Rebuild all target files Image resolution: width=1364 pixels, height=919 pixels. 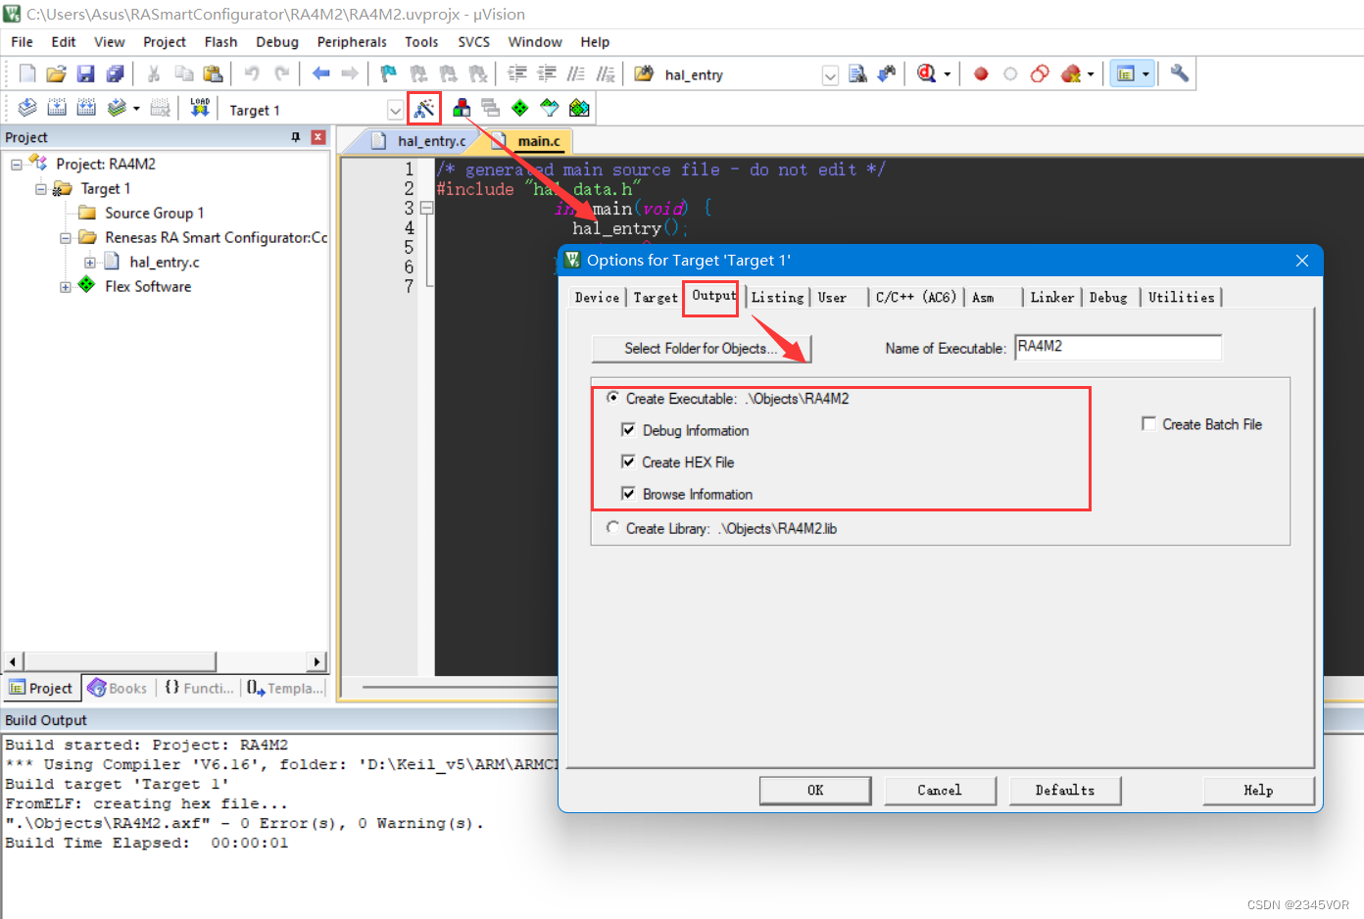pyautogui.click(x=86, y=108)
